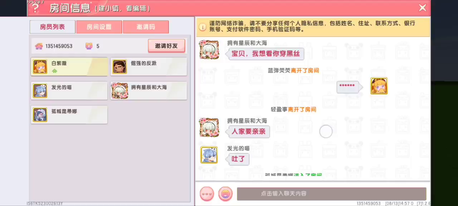
Task: Click the 邀请好友 button
Action: tap(166, 46)
